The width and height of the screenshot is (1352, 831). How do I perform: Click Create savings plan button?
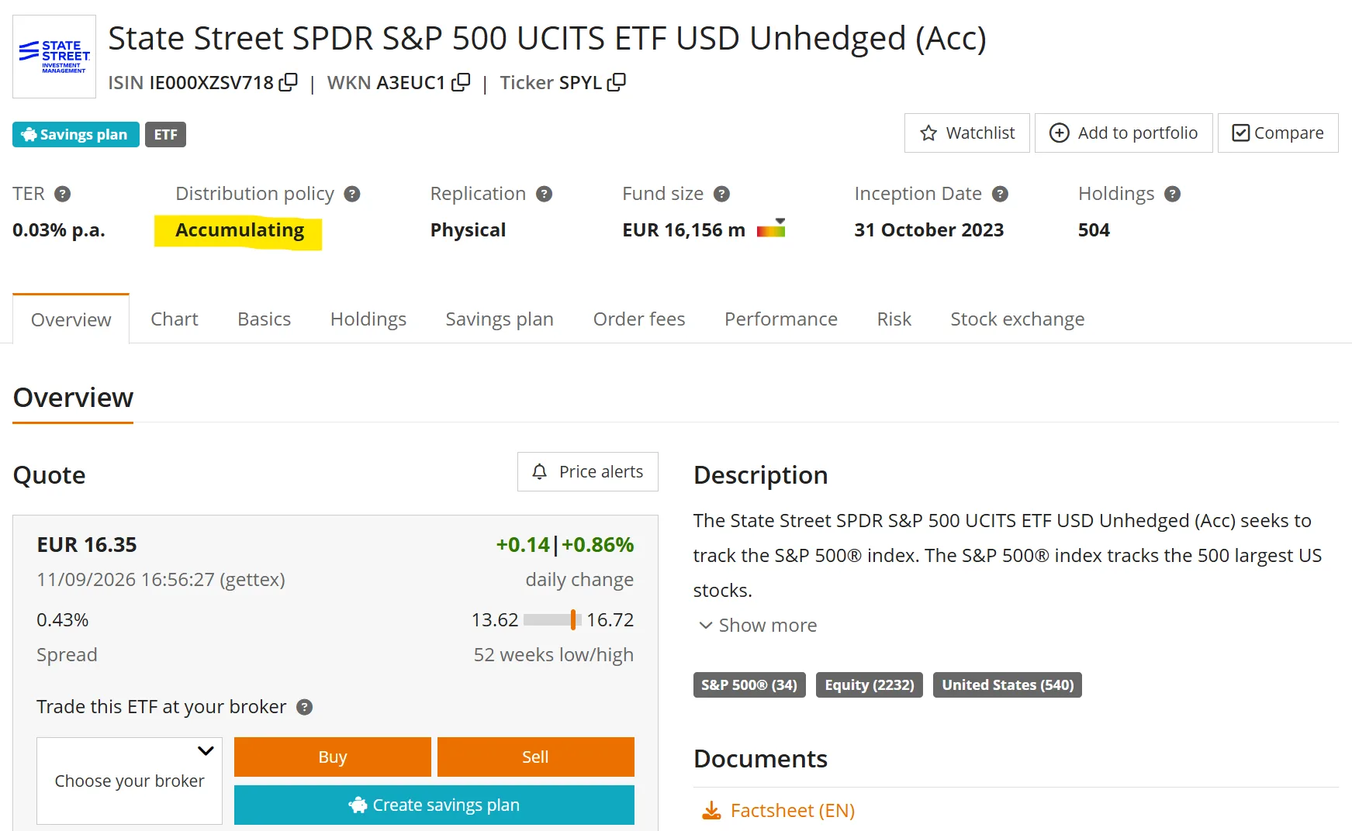(434, 805)
